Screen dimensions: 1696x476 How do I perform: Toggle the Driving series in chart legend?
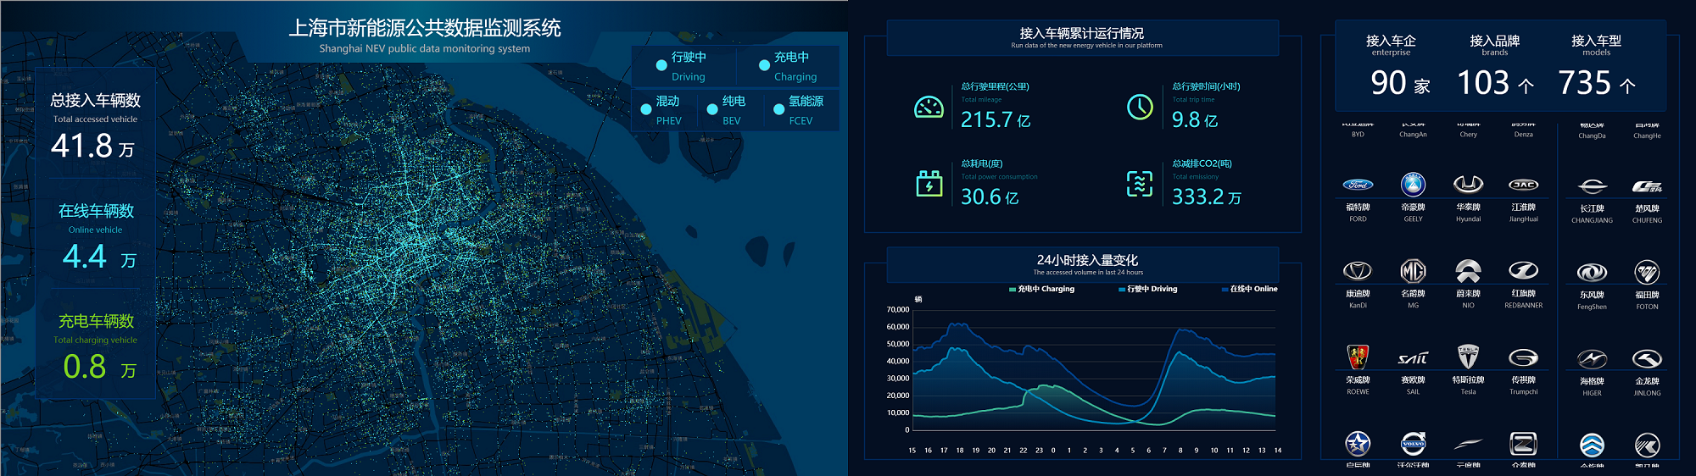[x=1147, y=289]
